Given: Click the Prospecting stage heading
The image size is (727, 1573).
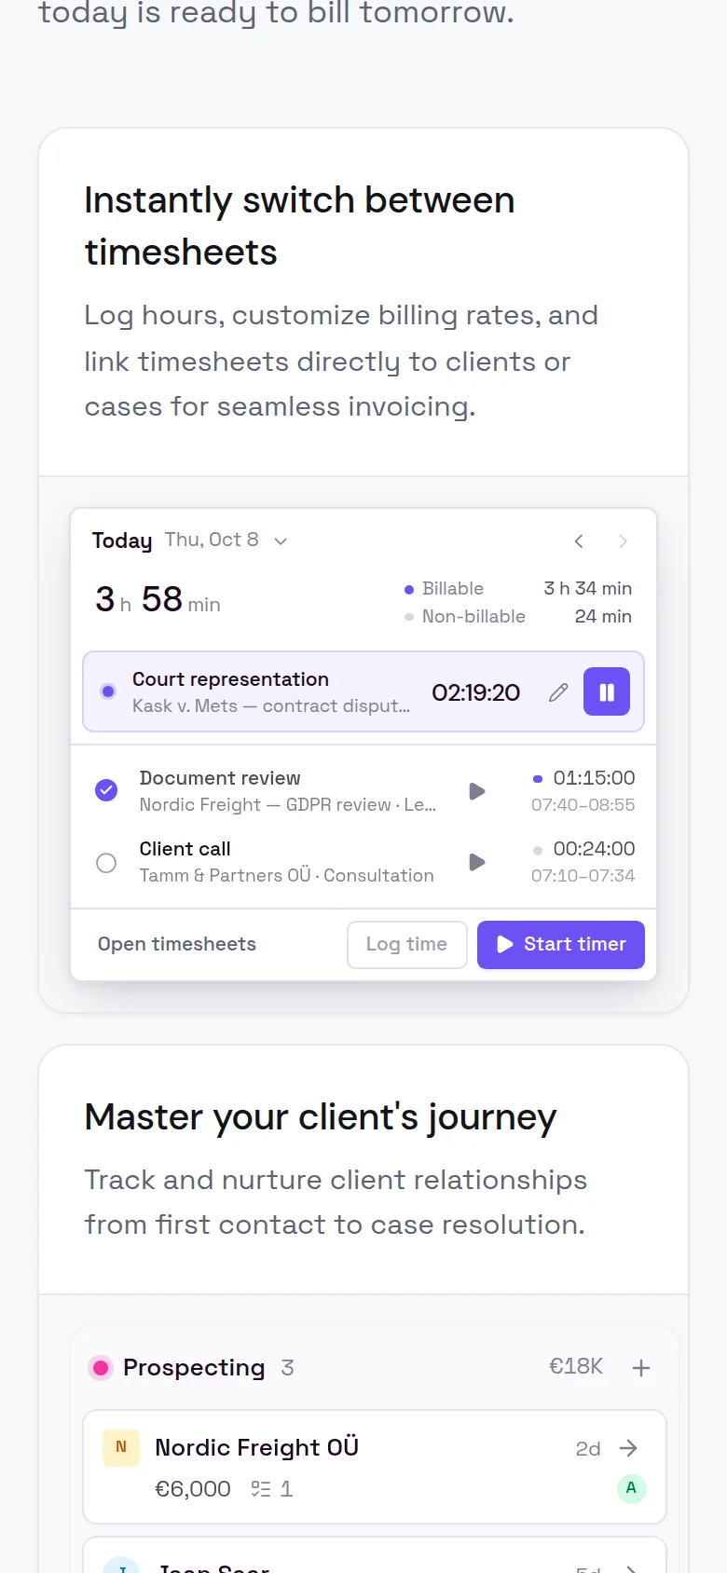Looking at the screenshot, I should [194, 1367].
